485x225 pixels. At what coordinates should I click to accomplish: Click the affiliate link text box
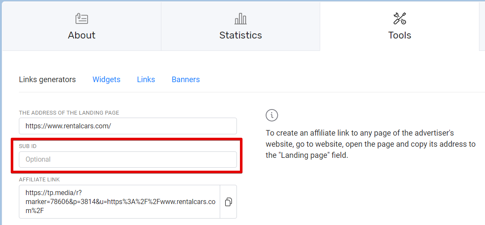click(x=119, y=201)
